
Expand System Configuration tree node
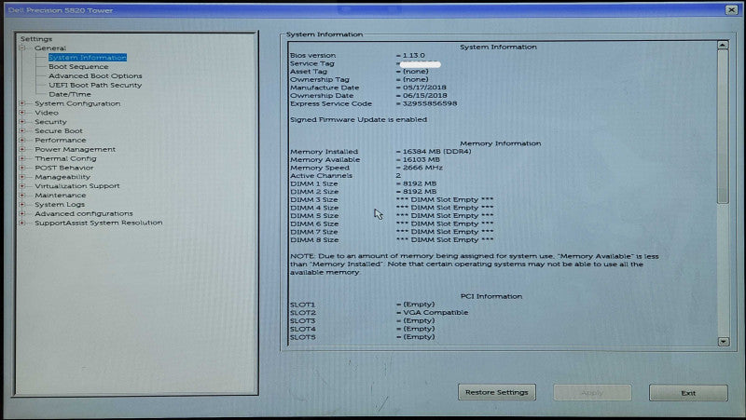[x=21, y=103]
